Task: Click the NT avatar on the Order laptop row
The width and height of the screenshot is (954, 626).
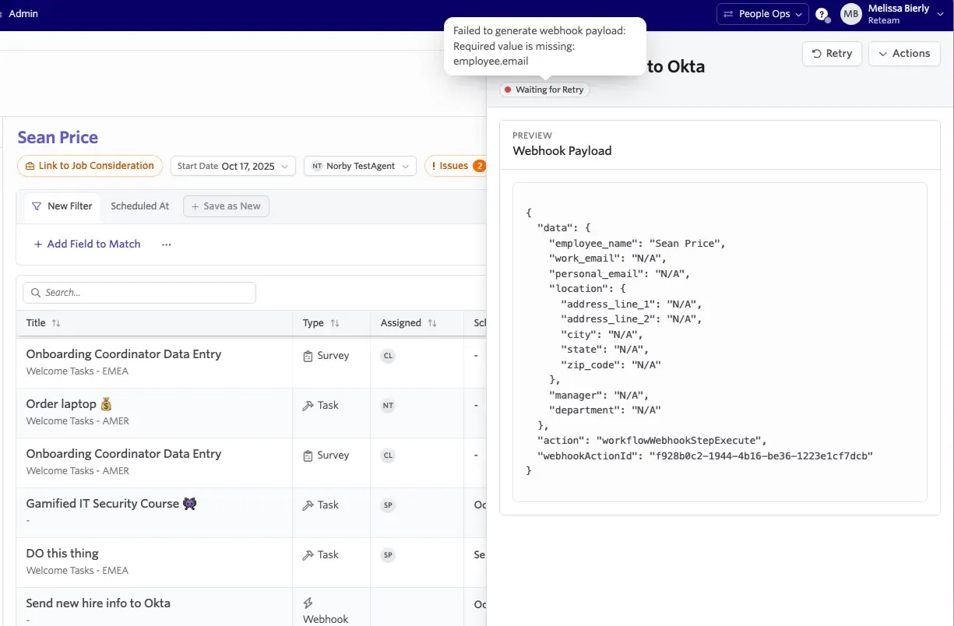Action: [x=388, y=406]
